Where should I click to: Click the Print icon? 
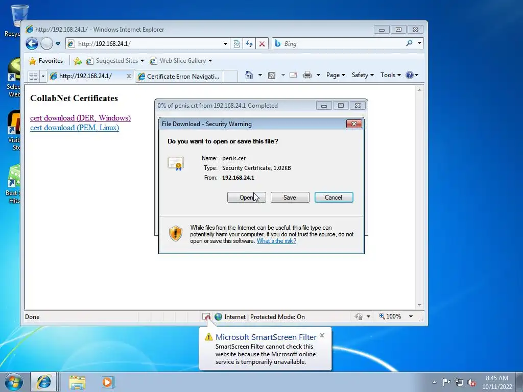pyautogui.click(x=307, y=75)
